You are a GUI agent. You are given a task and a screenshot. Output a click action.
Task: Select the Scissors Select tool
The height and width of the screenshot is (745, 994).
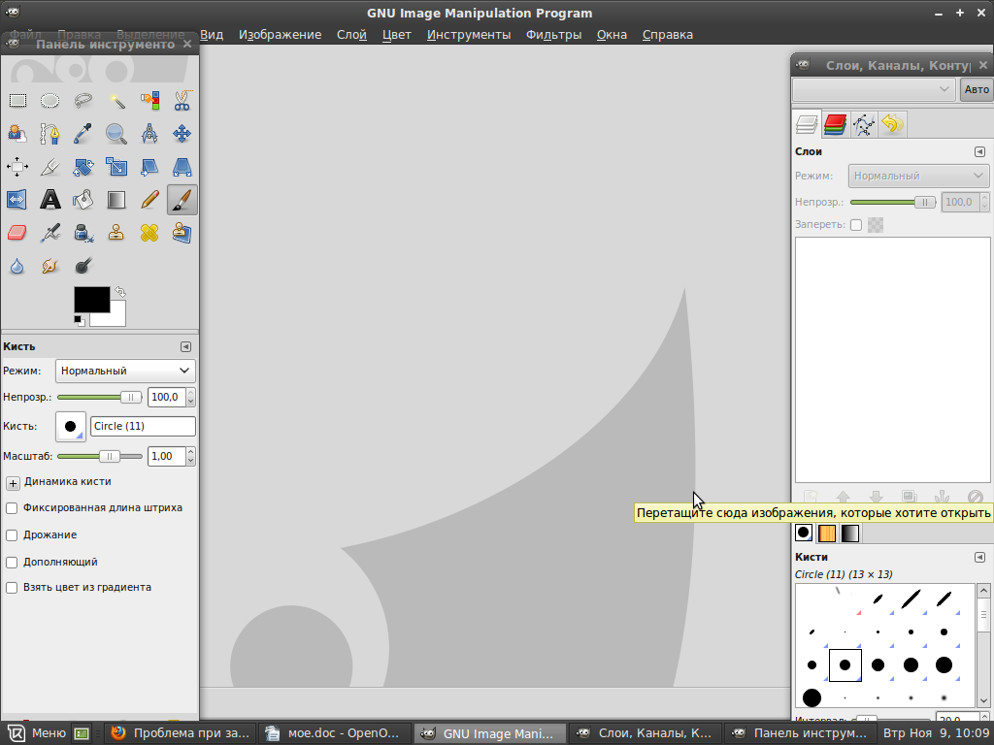[x=182, y=101]
